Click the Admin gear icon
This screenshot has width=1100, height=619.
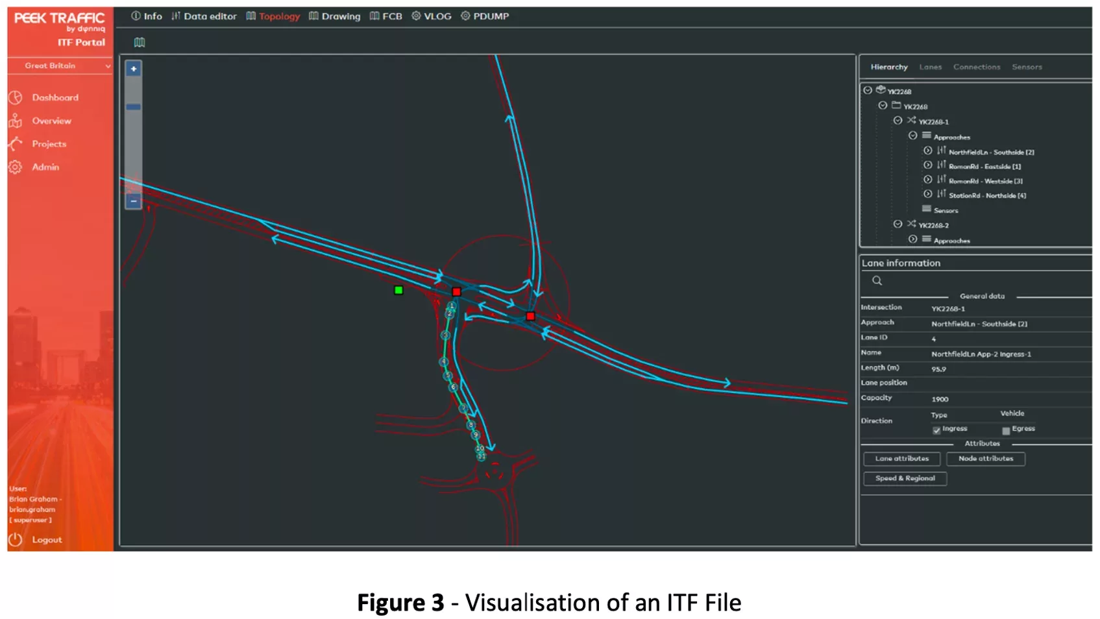pyautogui.click(x=16, y=167)
